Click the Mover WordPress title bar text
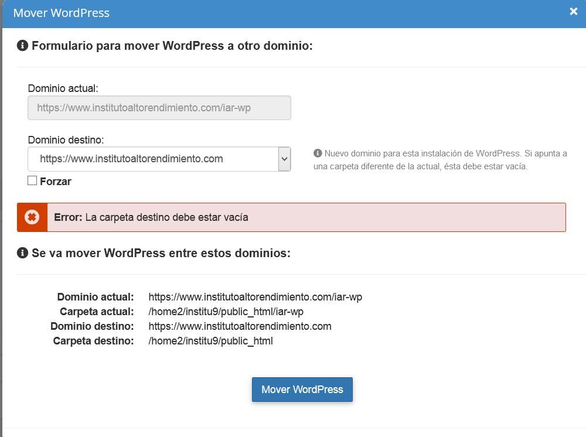 [62, 13]
